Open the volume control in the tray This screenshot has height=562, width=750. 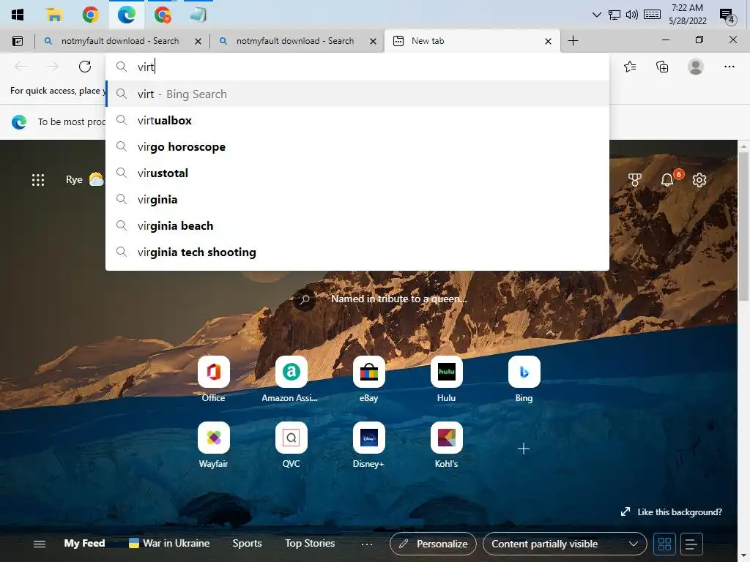coord(632,15)
